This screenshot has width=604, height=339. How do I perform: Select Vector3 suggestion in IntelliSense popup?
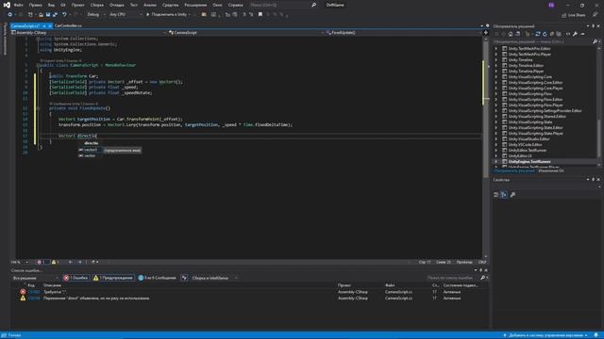(91, 150)
